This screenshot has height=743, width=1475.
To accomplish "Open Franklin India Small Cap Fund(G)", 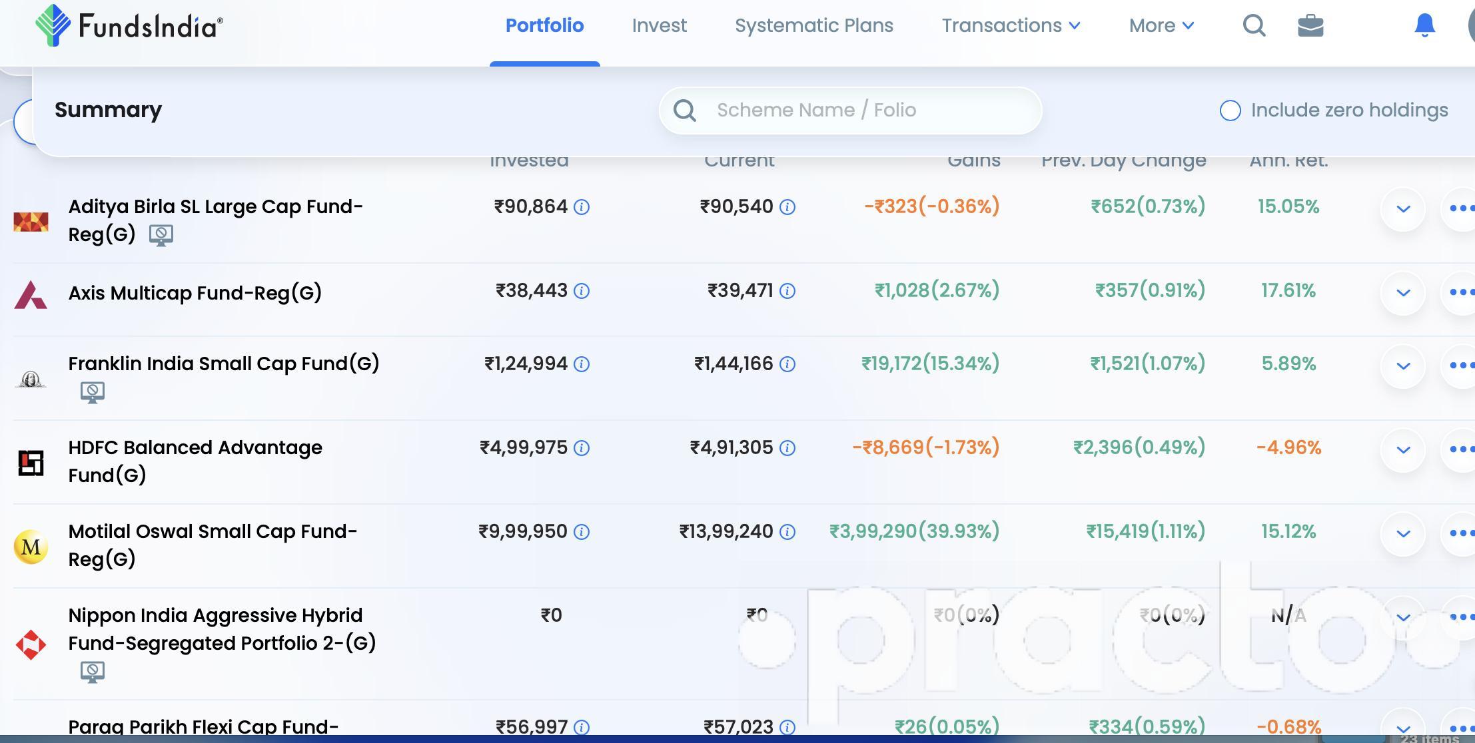I will click(224, 364).
